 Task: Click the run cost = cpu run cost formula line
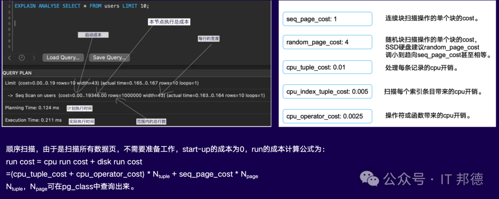74,162
